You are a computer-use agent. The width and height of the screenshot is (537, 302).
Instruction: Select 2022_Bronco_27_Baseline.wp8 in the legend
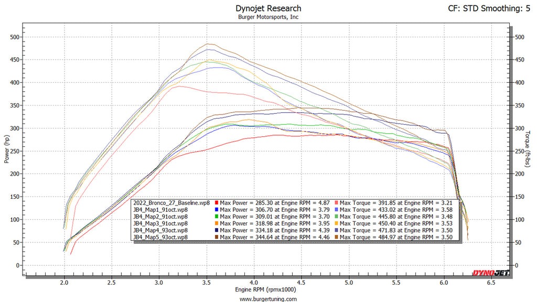(171, 202)
